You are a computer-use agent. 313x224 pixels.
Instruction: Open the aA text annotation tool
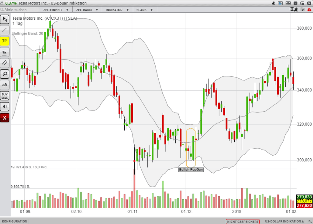(5, 85)
